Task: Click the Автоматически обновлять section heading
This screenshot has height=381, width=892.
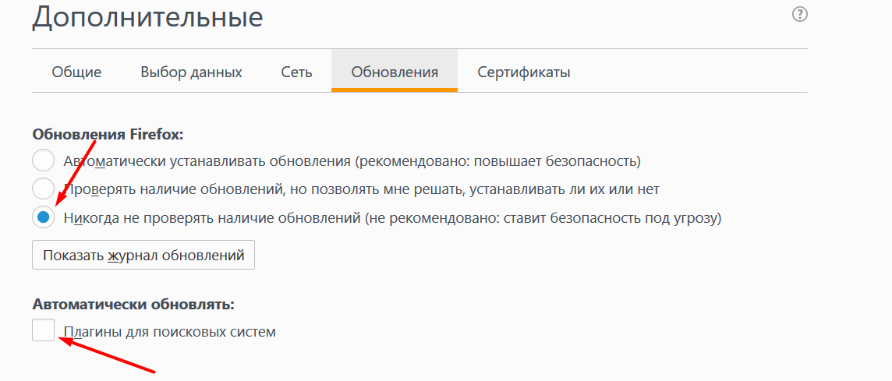Action: [x=133, y=304]
